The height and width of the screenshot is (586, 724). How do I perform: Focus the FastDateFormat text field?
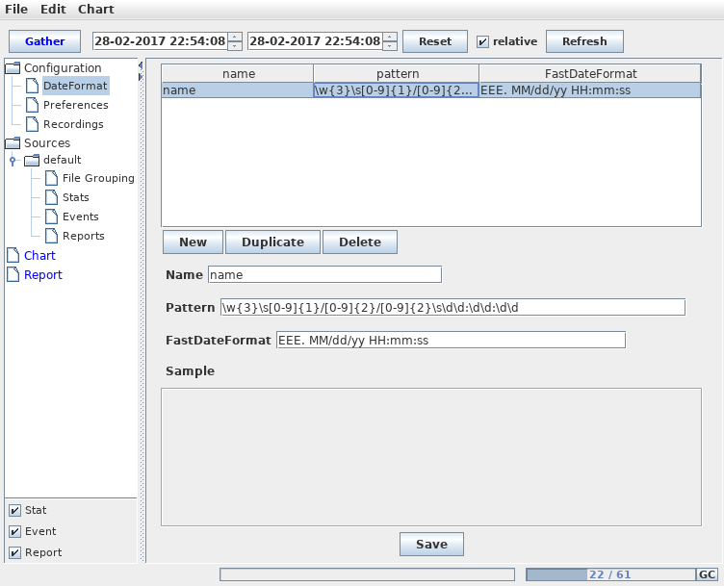coord(451,340)
